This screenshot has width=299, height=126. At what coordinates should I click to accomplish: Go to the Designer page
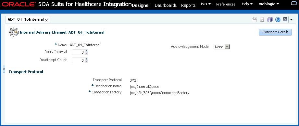[x=141, y=5]
